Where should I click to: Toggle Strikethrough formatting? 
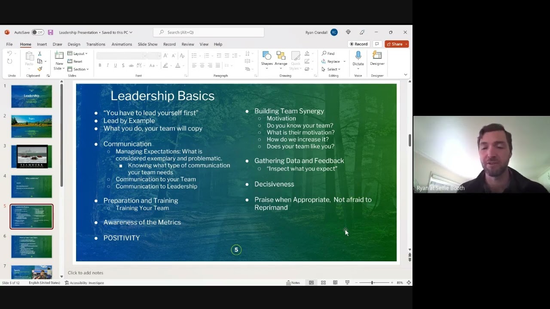point(131,65)
